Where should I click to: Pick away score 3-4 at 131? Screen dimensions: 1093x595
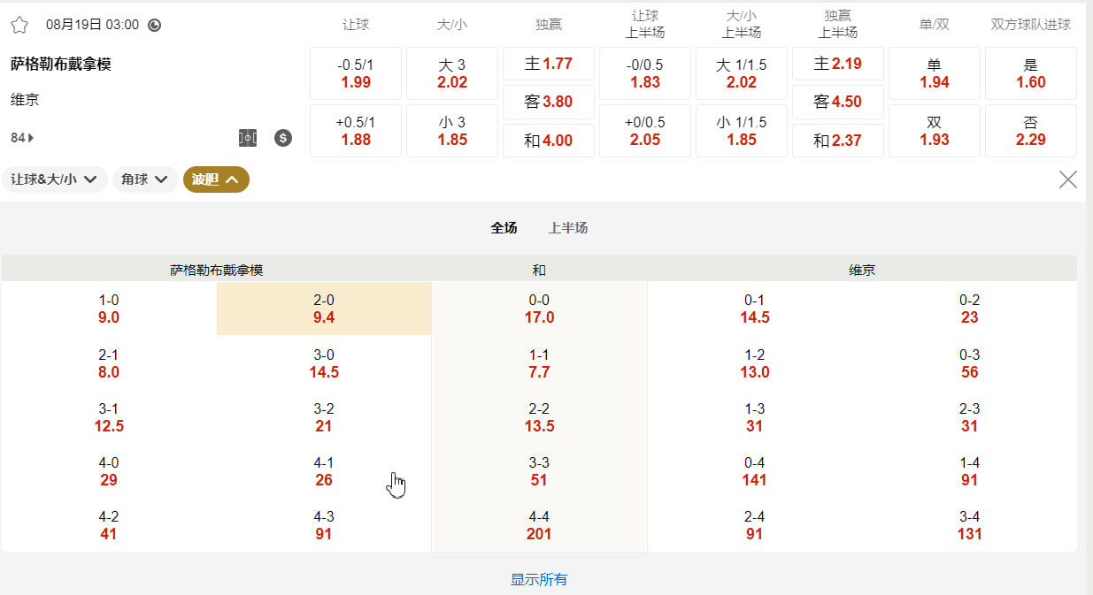970,525
